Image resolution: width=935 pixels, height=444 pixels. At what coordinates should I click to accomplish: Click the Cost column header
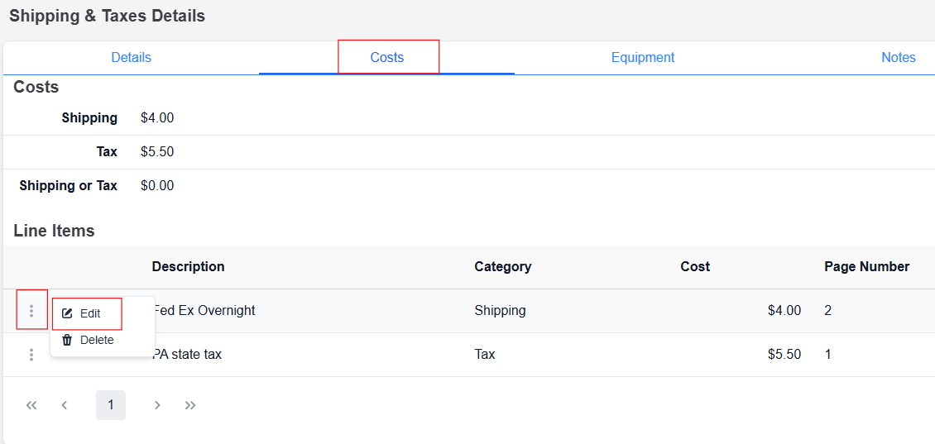(x=695, y=266)
